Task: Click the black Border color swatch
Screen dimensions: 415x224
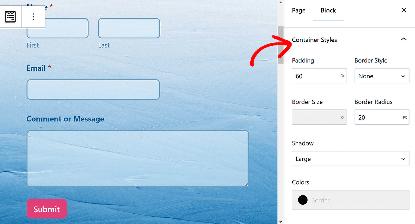Action: (303, 200)
